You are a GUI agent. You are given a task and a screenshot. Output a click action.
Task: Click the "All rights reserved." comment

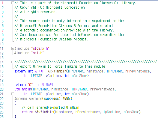pyautogui.click(x=36, y=12)
